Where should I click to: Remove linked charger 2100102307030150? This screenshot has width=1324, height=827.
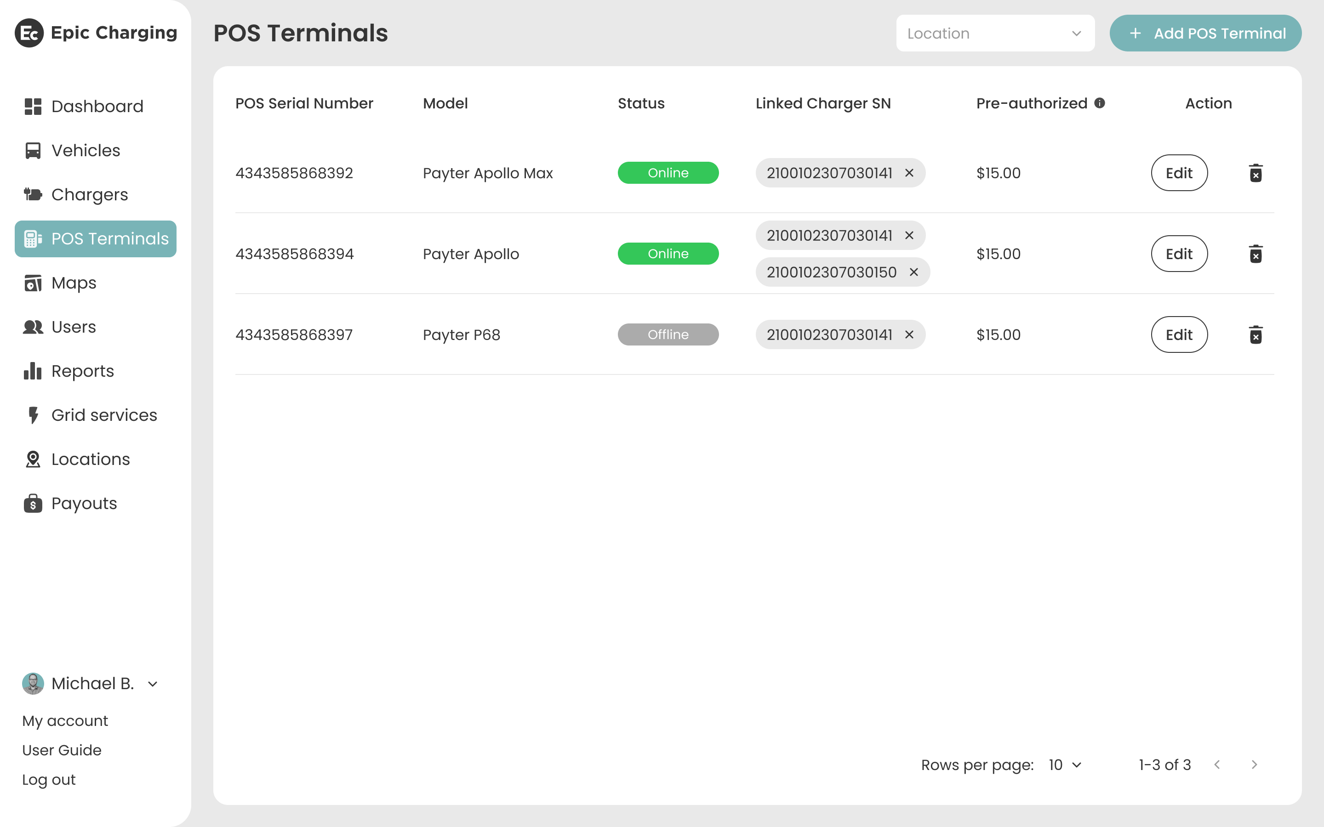tap(913, 272)
